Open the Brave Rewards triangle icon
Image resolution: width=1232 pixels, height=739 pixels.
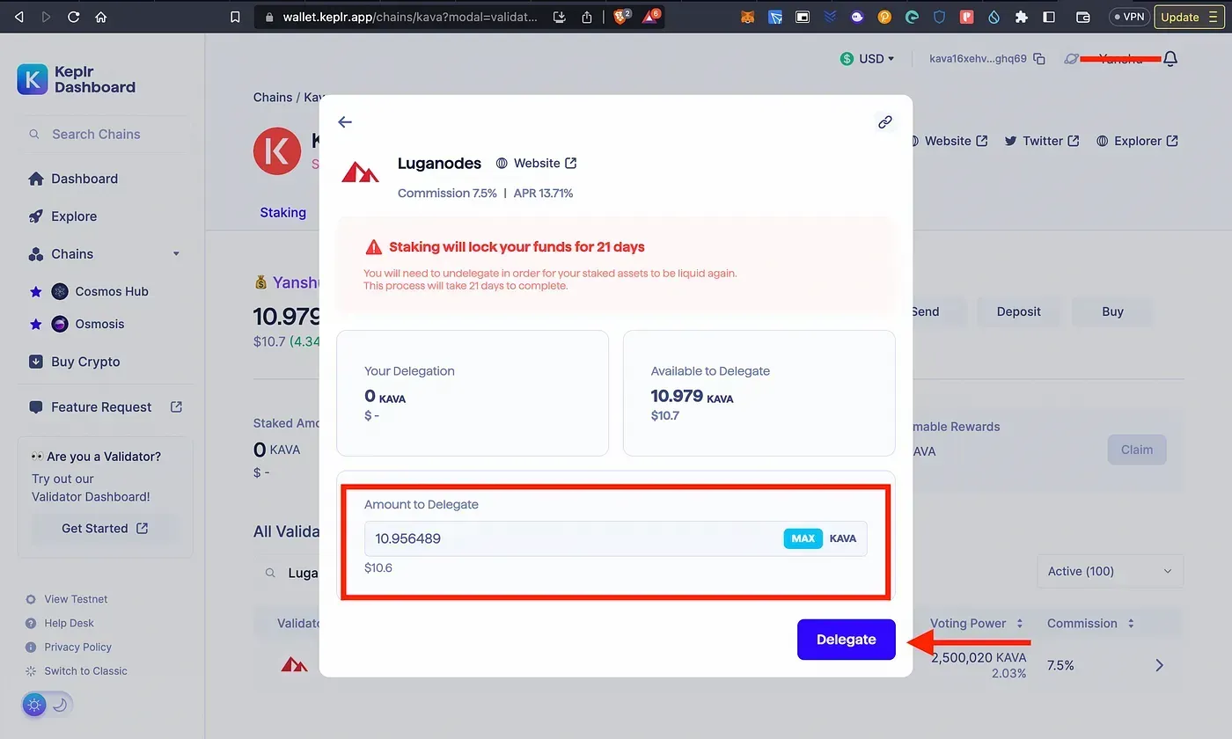tap(650, 17)
